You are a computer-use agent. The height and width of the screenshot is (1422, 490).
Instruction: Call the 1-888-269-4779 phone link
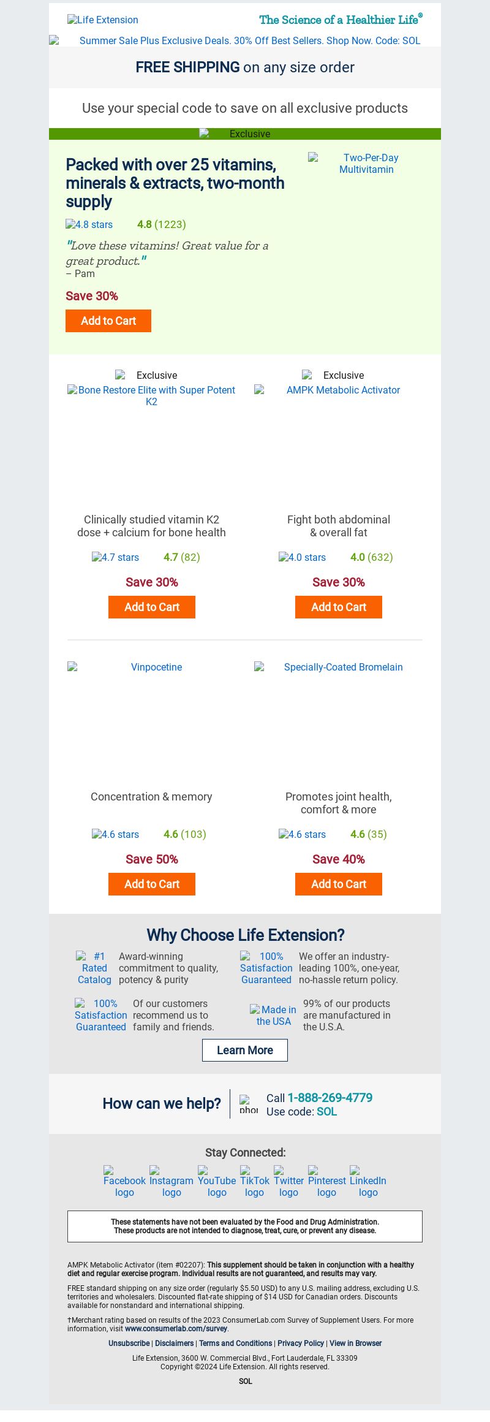point(330,1097)
